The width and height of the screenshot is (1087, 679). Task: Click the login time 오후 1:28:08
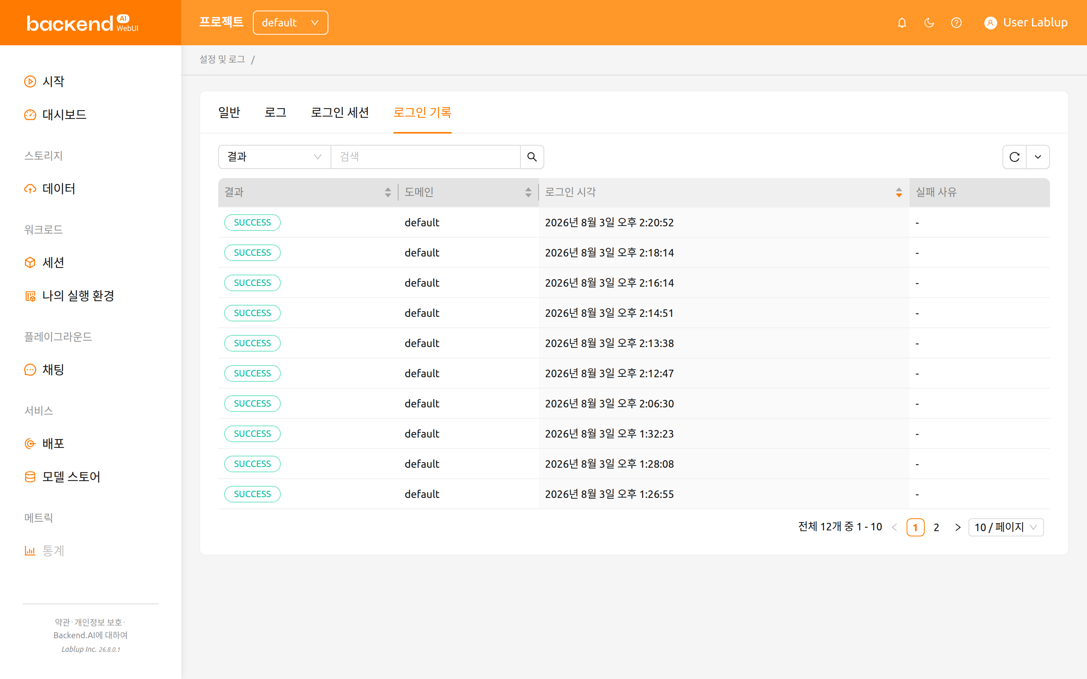click(x=609, y=464)
